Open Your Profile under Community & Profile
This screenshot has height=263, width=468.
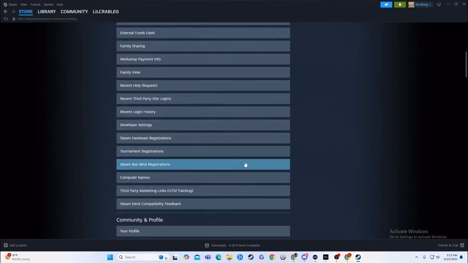pos(203,231)
